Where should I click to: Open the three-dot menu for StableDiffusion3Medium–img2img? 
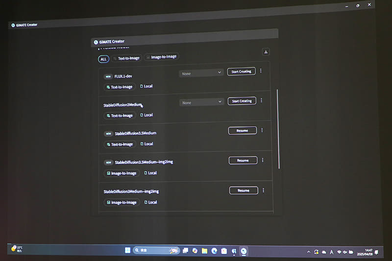tap(263, 190)
